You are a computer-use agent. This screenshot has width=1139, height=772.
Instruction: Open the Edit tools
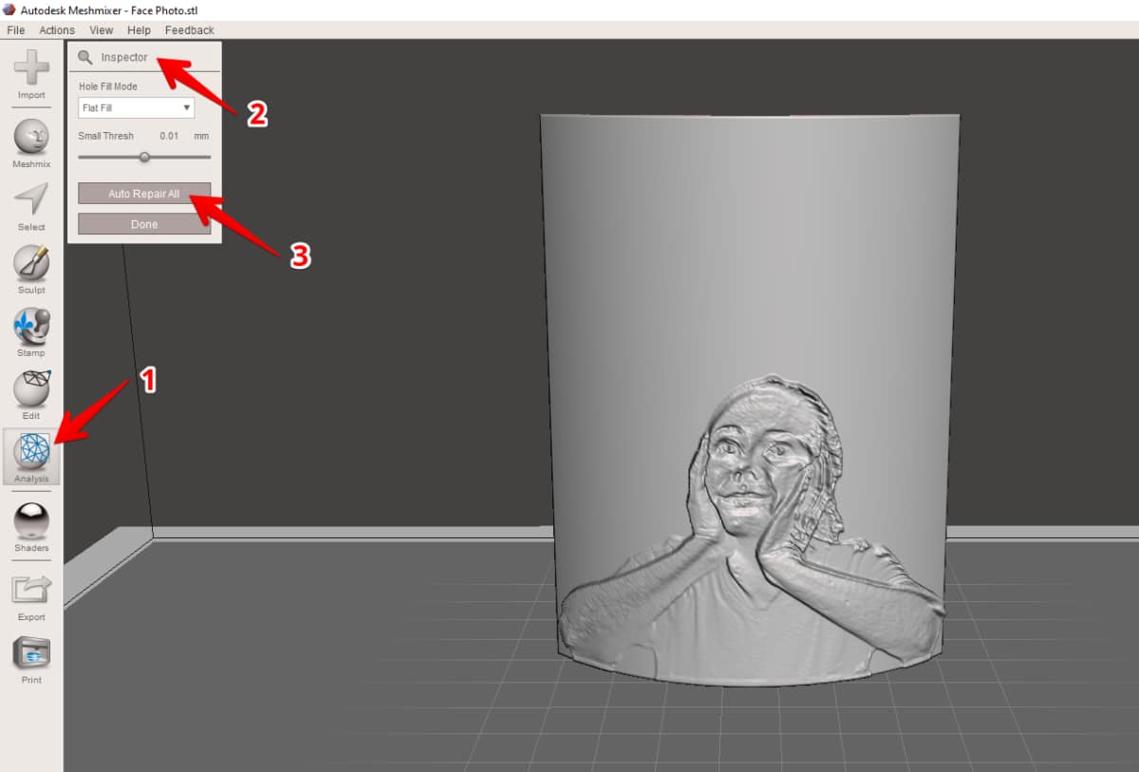coord(31,393)
